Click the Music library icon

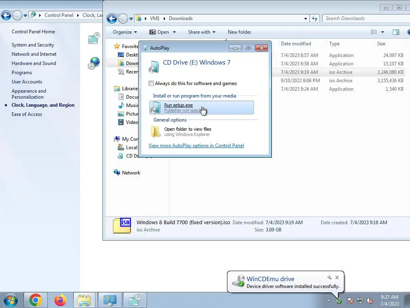tap(121, 105)
